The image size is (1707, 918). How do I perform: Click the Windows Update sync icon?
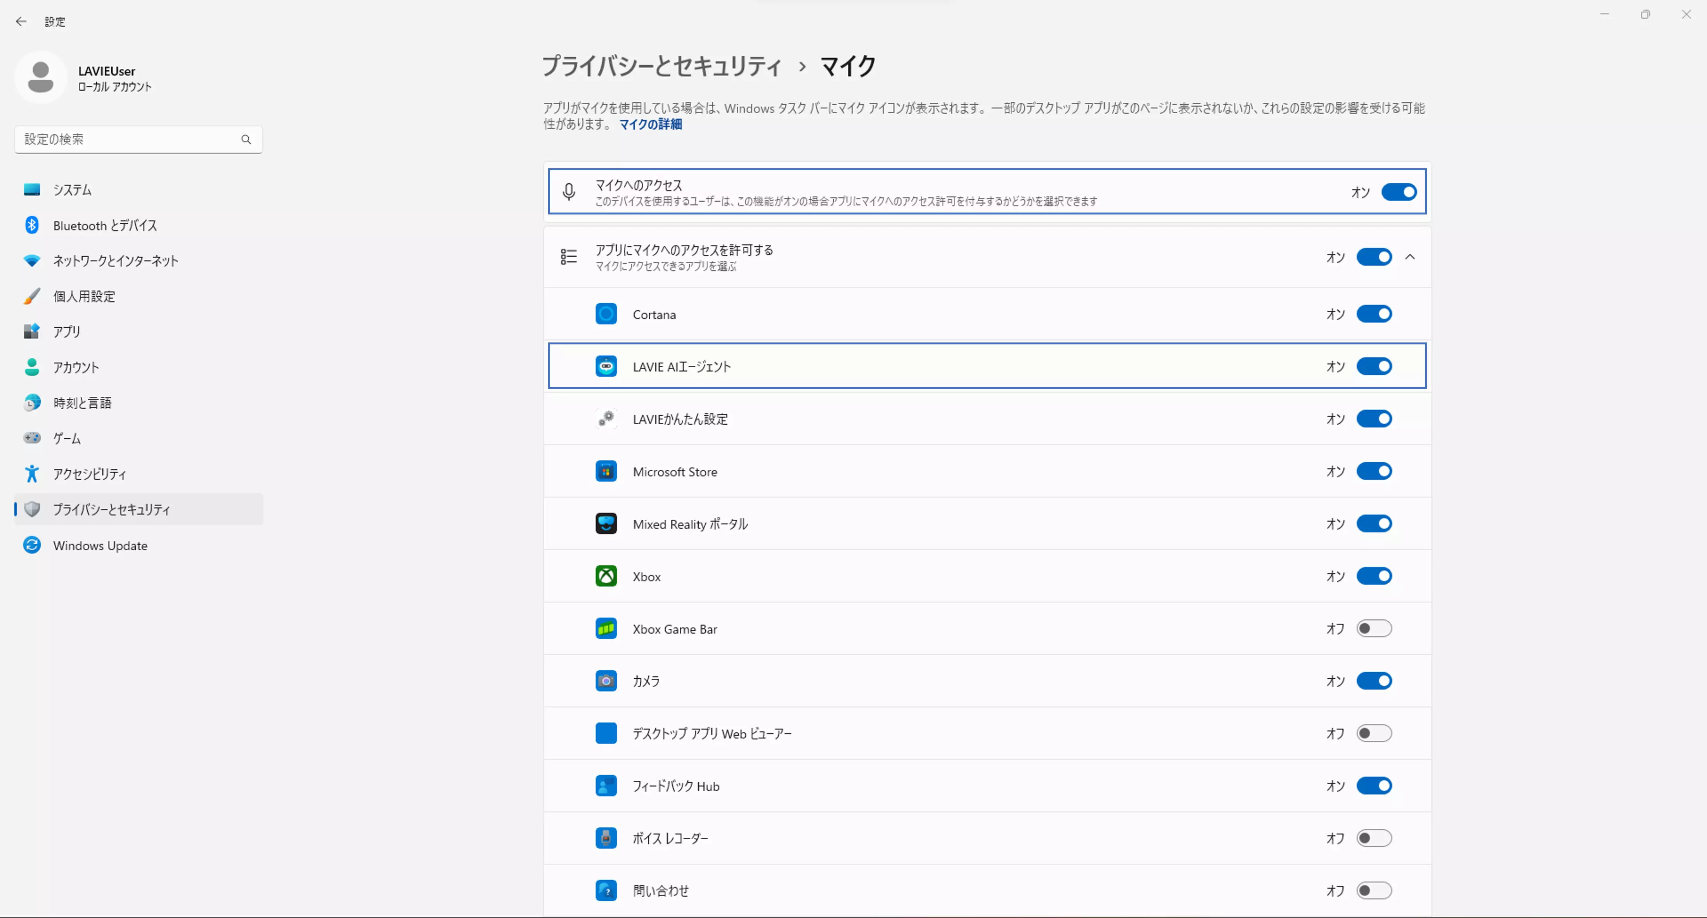tap(32, 545)
